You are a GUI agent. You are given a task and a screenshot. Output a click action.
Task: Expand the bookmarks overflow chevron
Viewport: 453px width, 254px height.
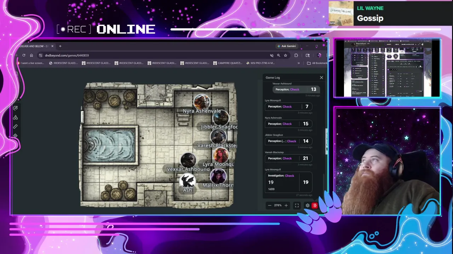coord(298,63)
